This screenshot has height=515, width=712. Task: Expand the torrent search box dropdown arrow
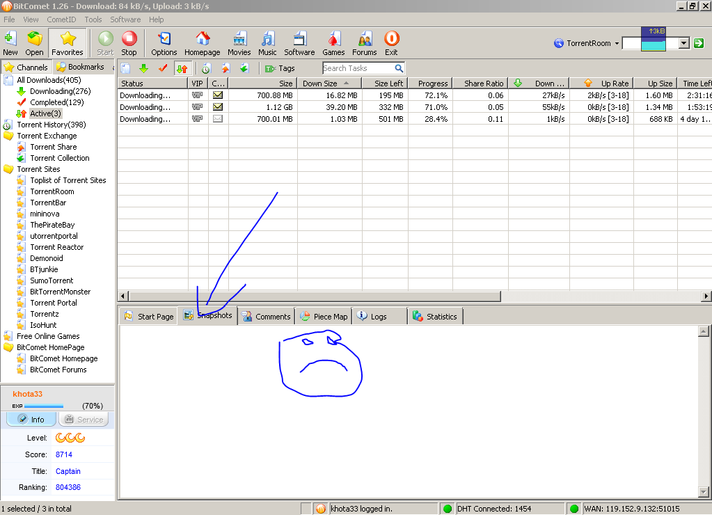click(x=684, y=43)
